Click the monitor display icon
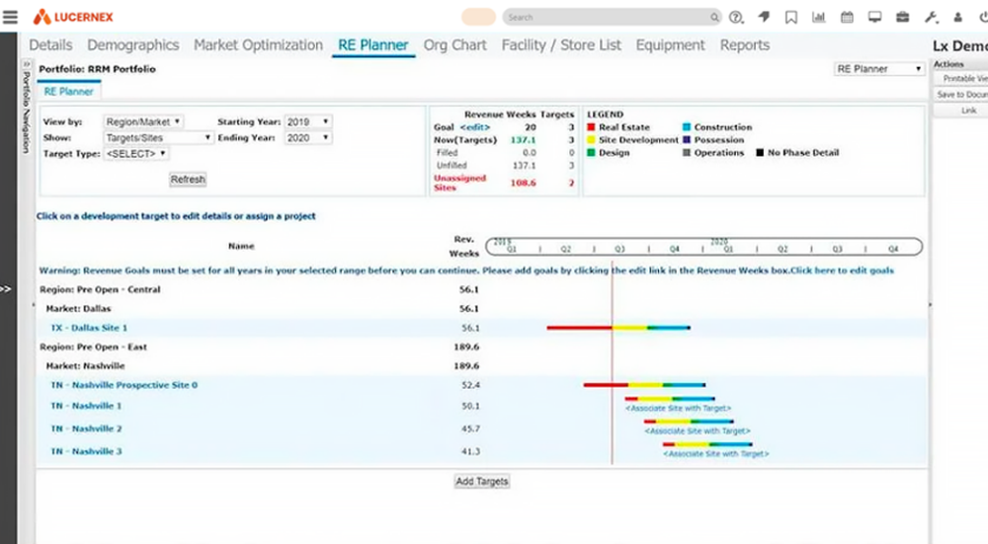Image resolution: width=988 pixels, height=544 pixels. [874, 17]
